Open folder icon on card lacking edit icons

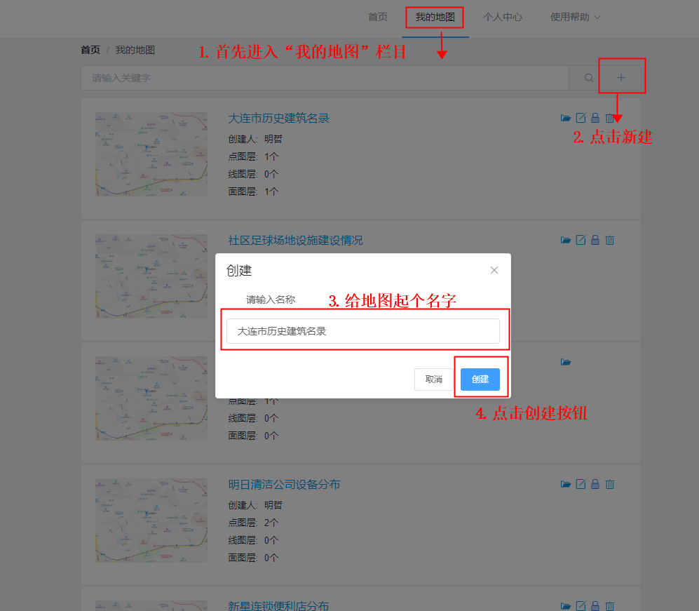(566, 362)
